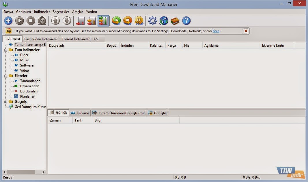The height and width of the screenshot is (182, 308).
Task: Click the Bilgi log column header
Action: (x=136, y=120)
